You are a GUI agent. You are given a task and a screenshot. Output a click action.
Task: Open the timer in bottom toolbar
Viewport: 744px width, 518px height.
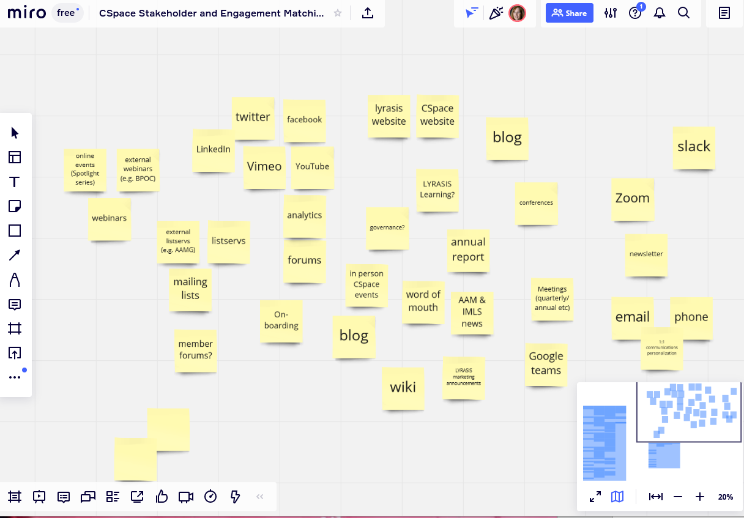[x=210, y=497]
